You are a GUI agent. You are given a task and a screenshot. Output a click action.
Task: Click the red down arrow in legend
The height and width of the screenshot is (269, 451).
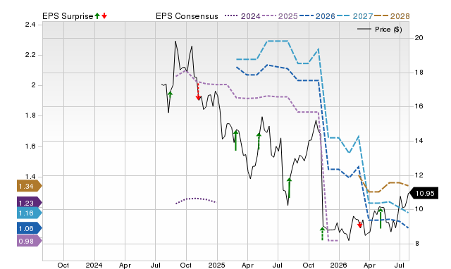click(x=104, y=15)
